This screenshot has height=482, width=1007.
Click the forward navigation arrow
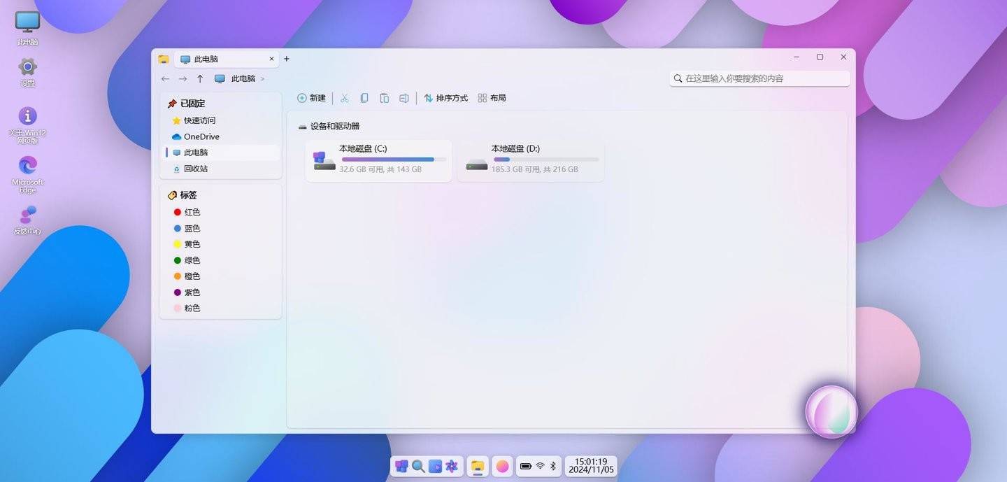pyautogui.click(x=183, y=79)
